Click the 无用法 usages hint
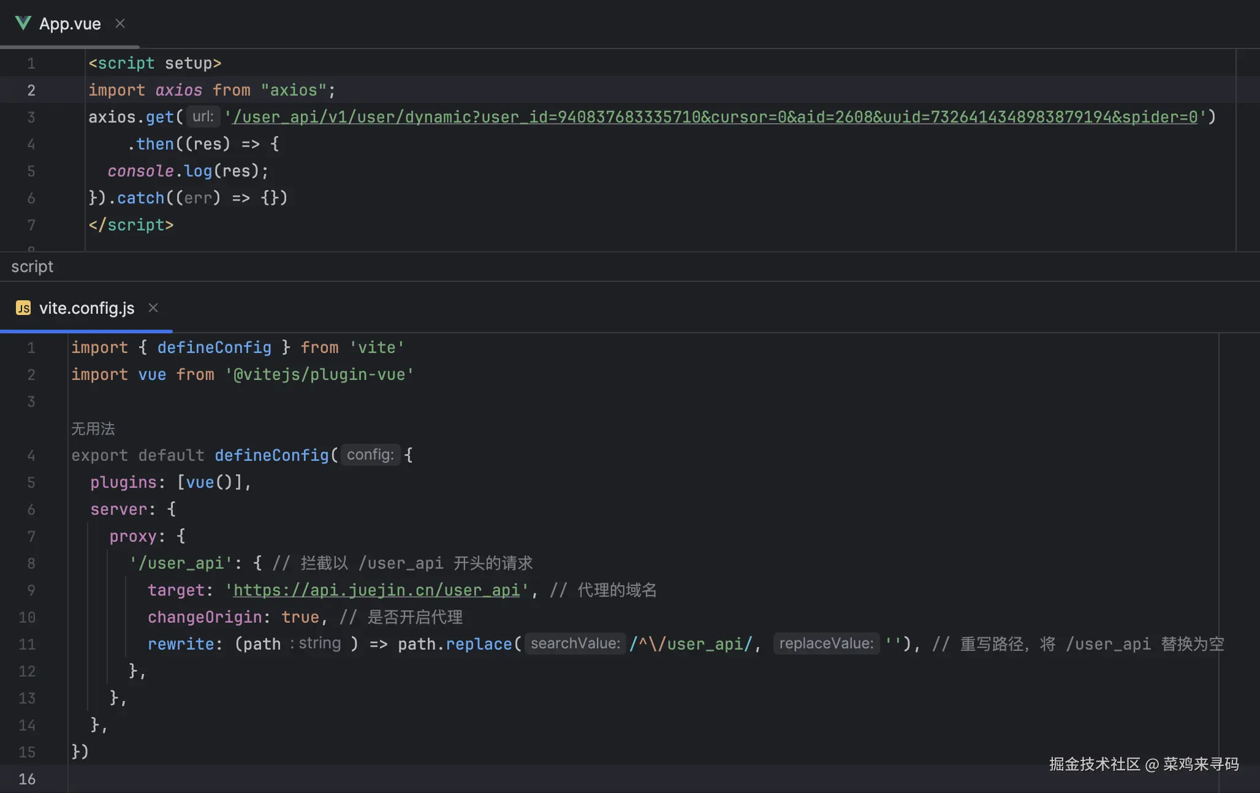The height and width of the screenshot is (793, 1260). tap(93, 428)
